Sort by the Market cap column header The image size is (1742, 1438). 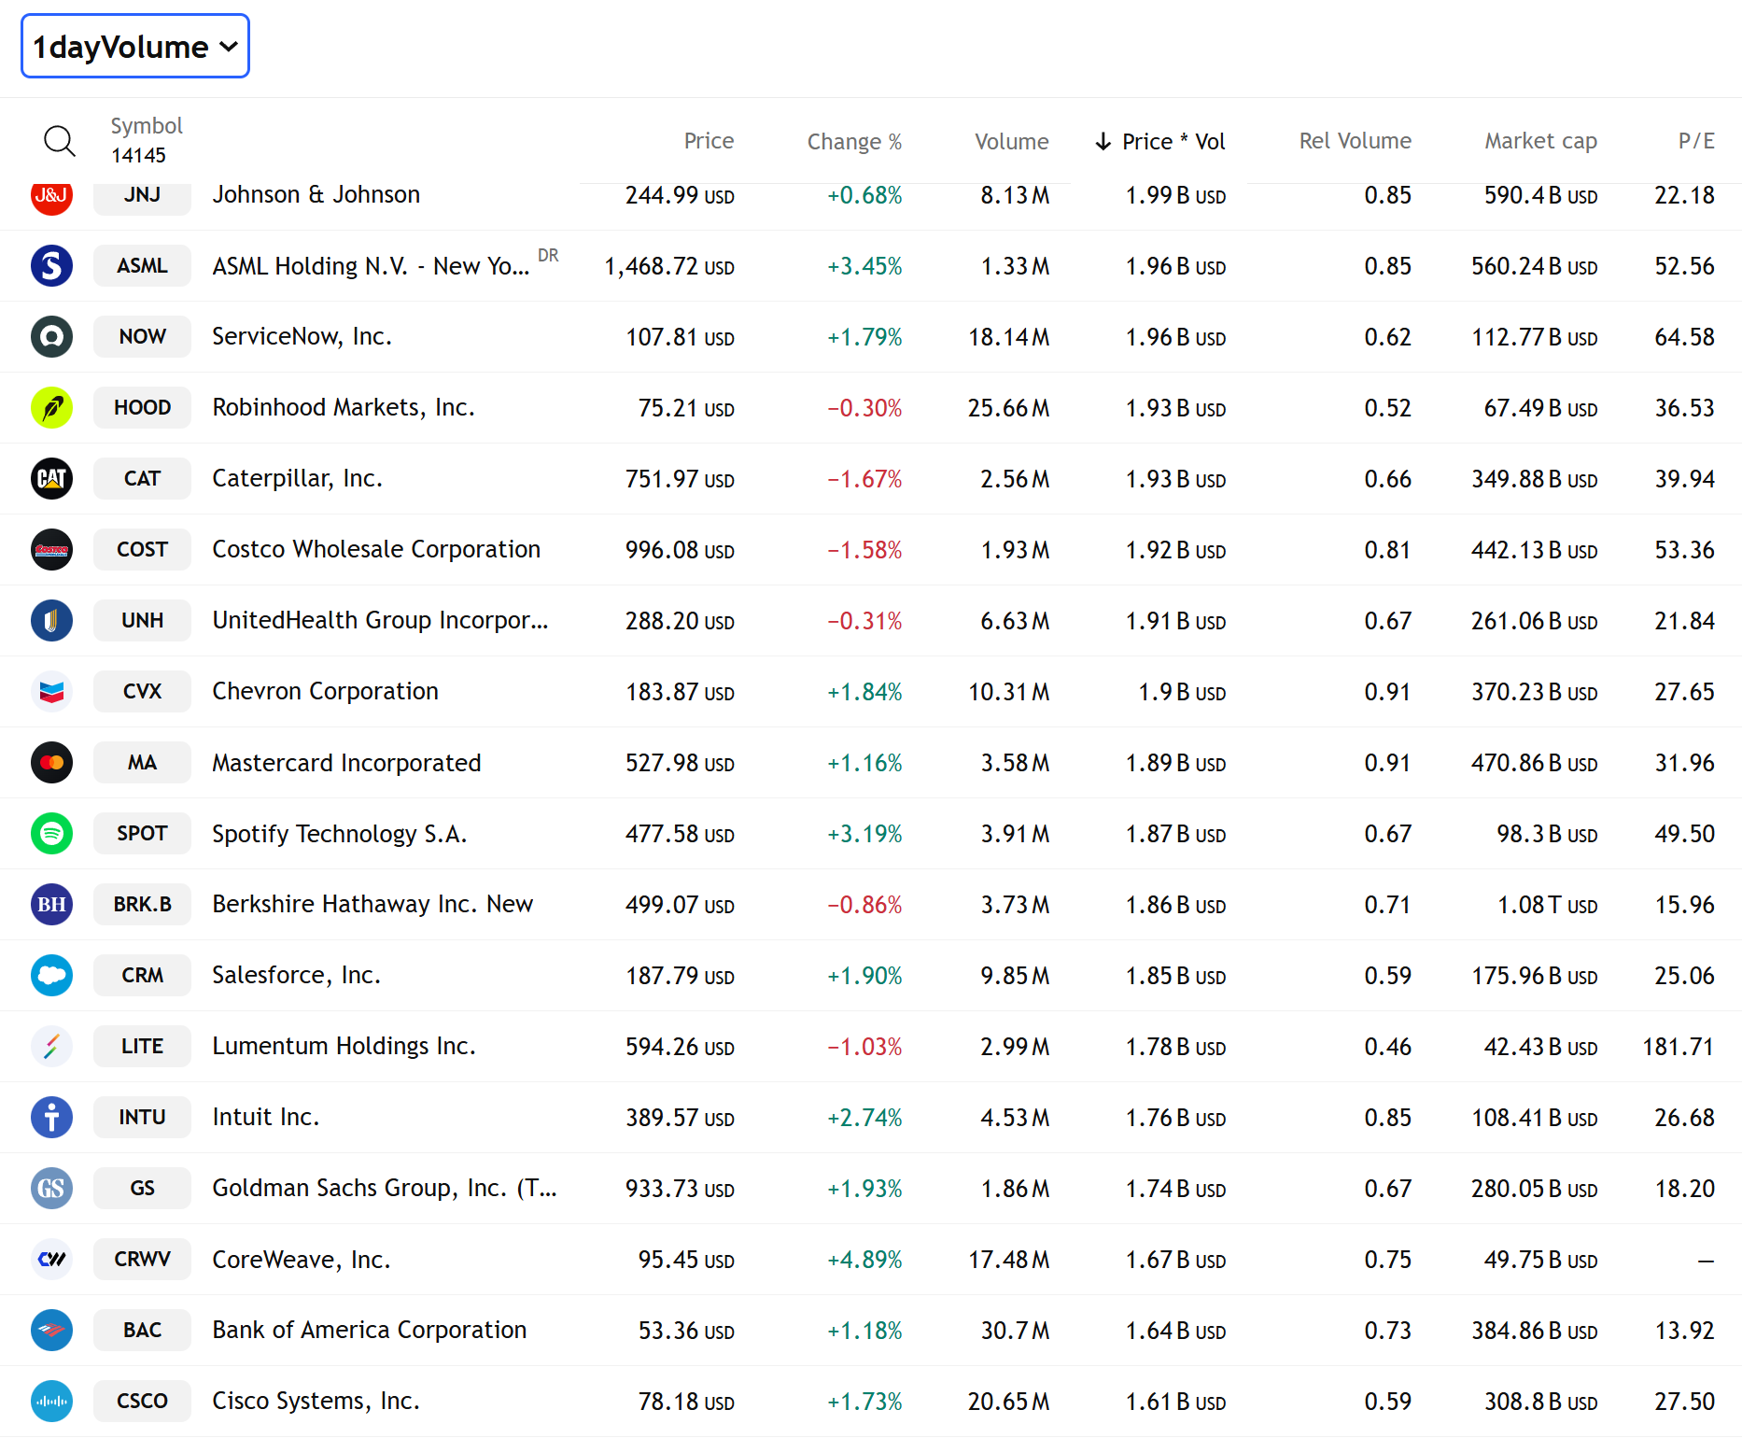pos(1540,141)
